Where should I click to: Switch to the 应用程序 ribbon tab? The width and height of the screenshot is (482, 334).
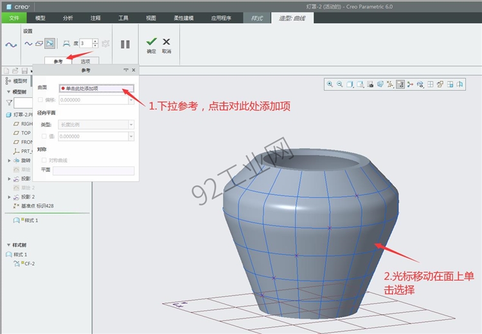click(x=221, y=18)
